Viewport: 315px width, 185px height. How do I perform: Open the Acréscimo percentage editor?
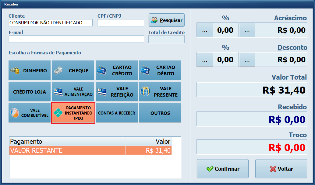tap(205, 30)
